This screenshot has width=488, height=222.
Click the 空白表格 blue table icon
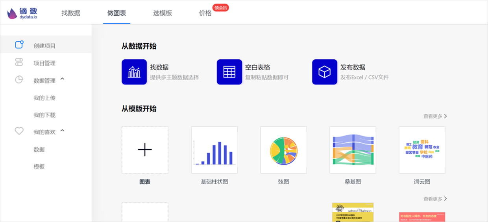point(229,72)
